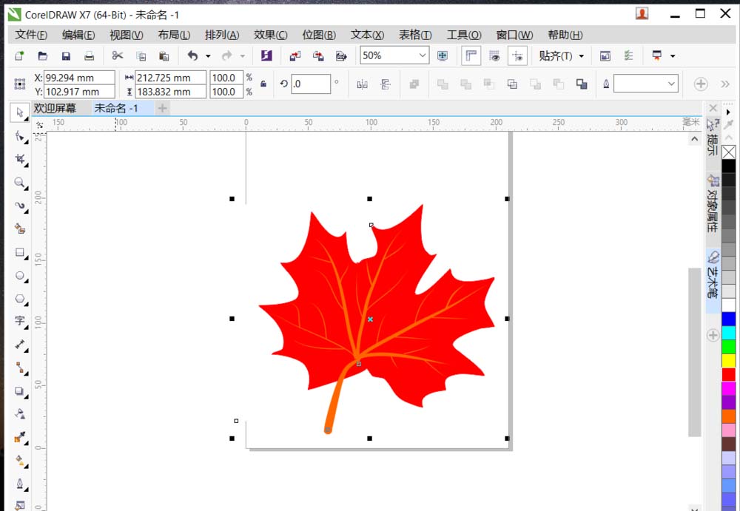Click the Mirror horizontally button
Image resolution: width=740 pixels, height=511 pixels.
point(362,84)
